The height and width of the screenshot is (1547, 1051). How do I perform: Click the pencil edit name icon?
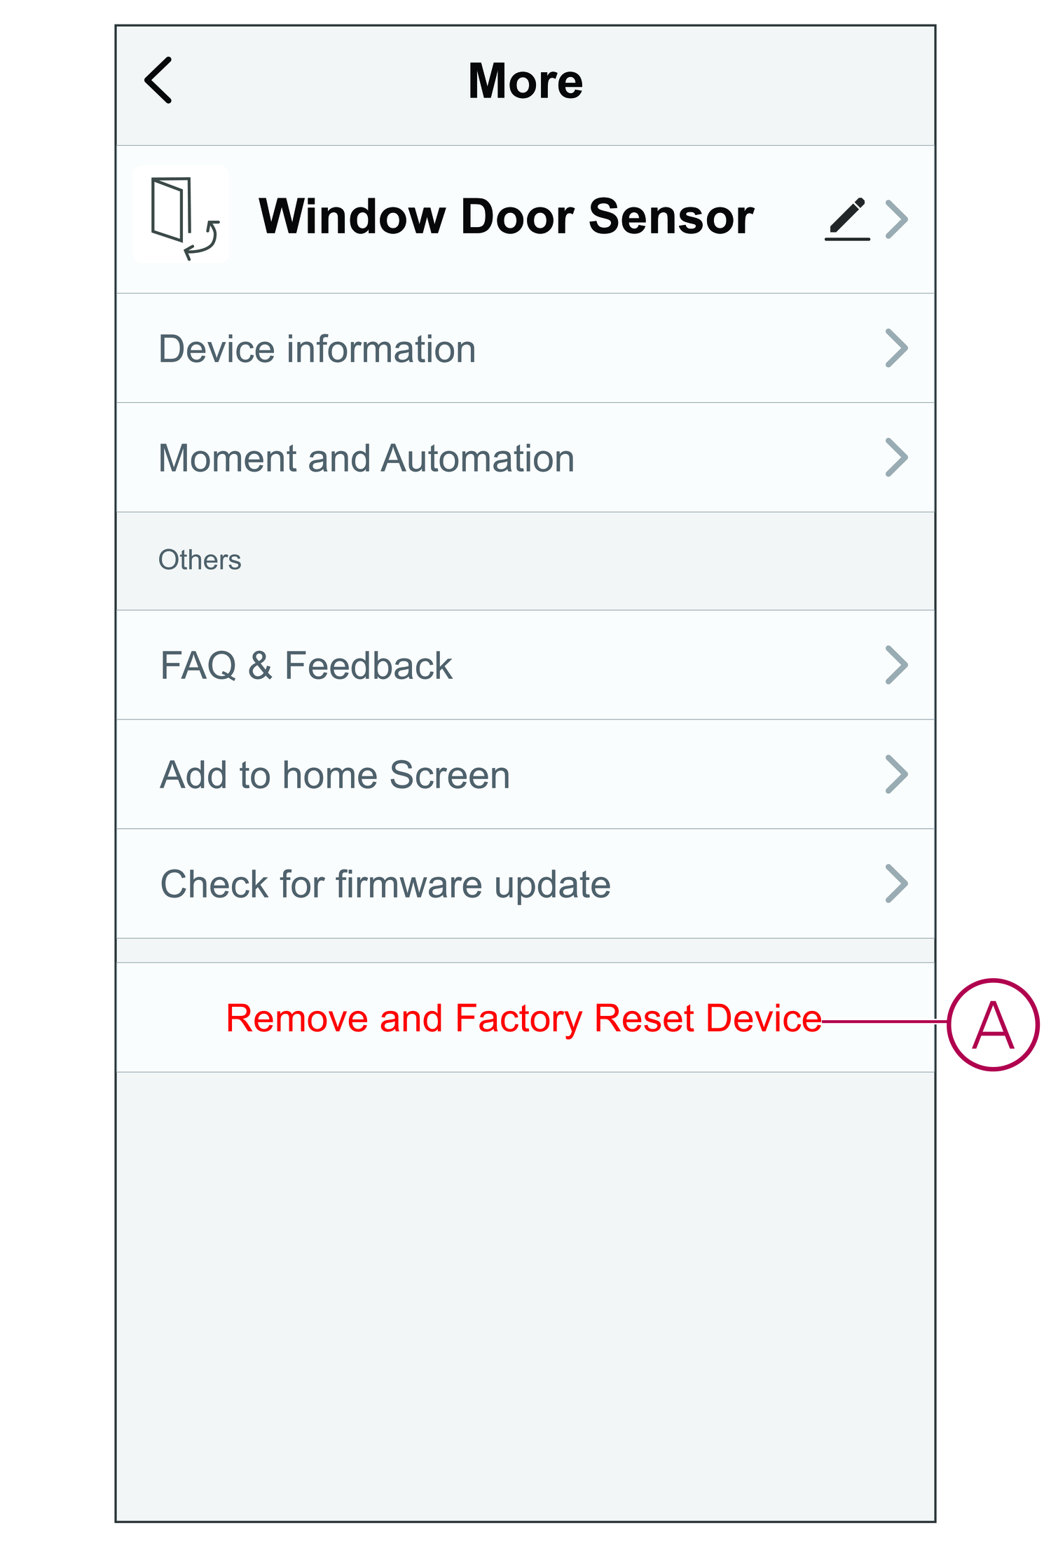click(846, 219)
